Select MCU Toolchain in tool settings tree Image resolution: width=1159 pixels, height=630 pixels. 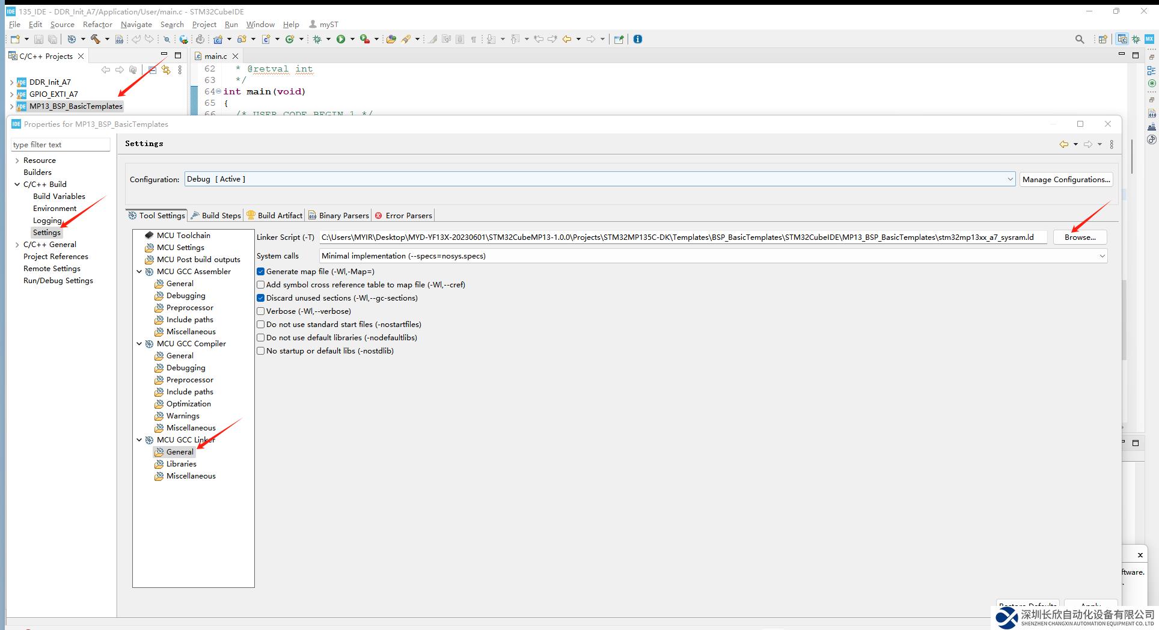183,235
